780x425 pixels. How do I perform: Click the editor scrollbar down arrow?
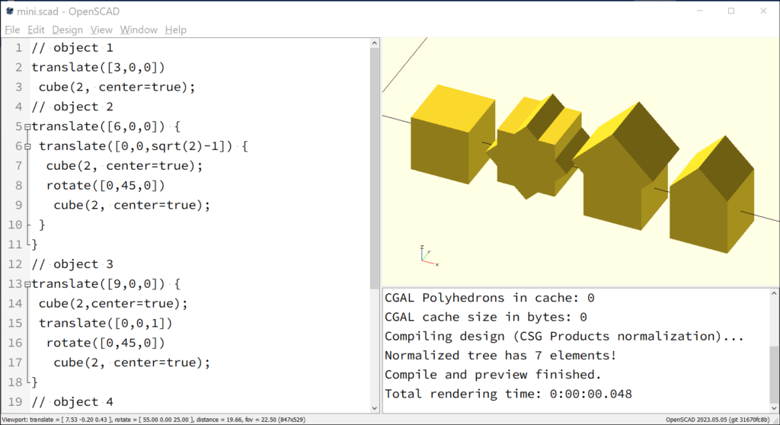point(375,408)
